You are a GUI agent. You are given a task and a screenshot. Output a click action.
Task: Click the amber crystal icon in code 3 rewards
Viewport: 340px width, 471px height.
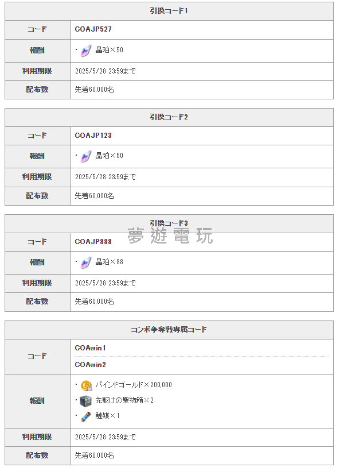pos(86,263)
